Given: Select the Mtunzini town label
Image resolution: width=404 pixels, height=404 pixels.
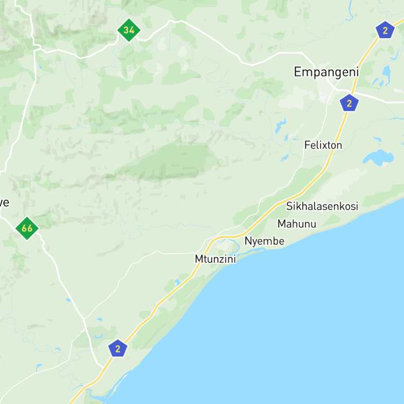Looking at the screenshot, I should 215,259.
